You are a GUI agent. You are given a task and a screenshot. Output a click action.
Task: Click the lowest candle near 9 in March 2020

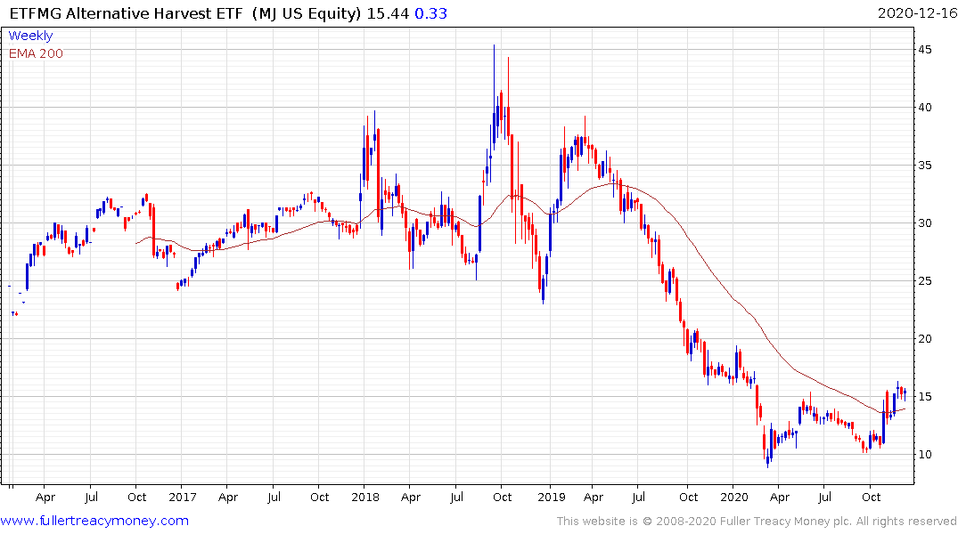pyautogui.click(x=768, y=457)
